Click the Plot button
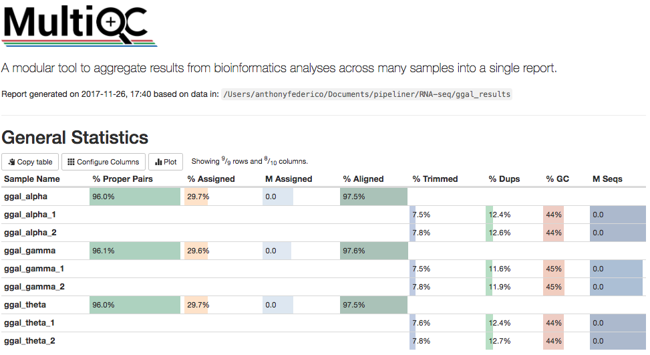This screenshot has width=650, height=355. 166,162
